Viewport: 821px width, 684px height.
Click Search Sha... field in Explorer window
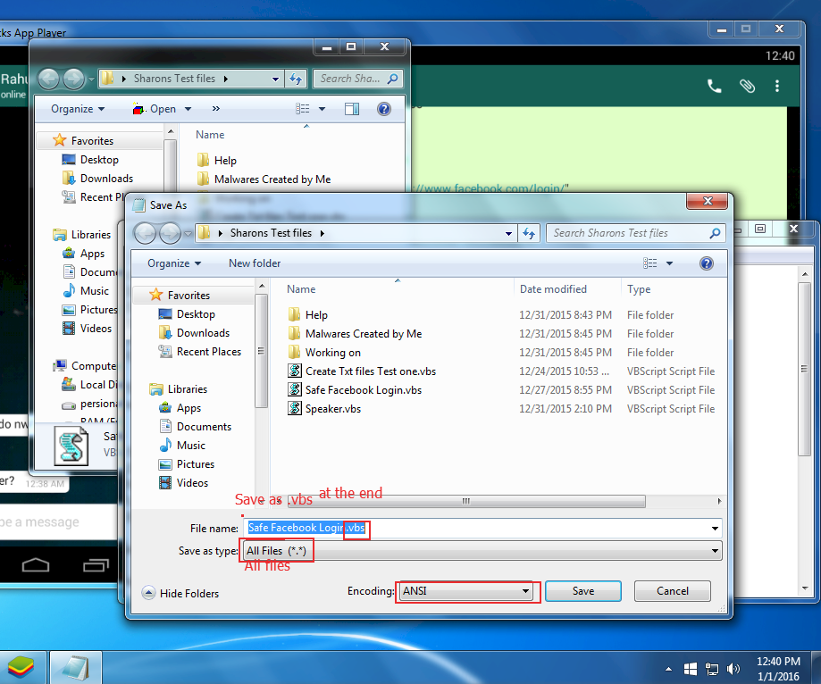[358, 79]
